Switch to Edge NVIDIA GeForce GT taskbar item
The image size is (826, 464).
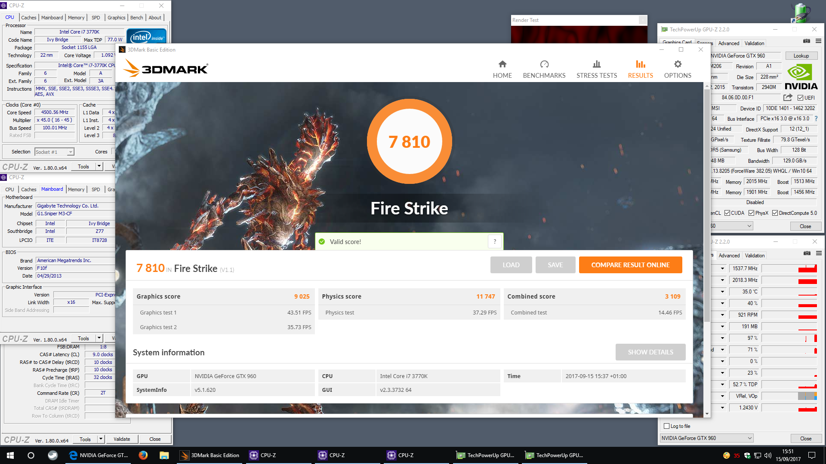(99, 455)
